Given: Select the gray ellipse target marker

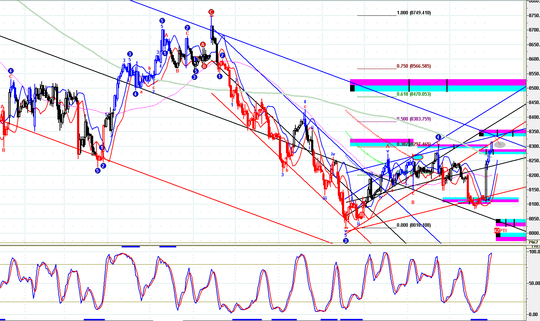Looking at the screenshot, I should coord(500,144).
